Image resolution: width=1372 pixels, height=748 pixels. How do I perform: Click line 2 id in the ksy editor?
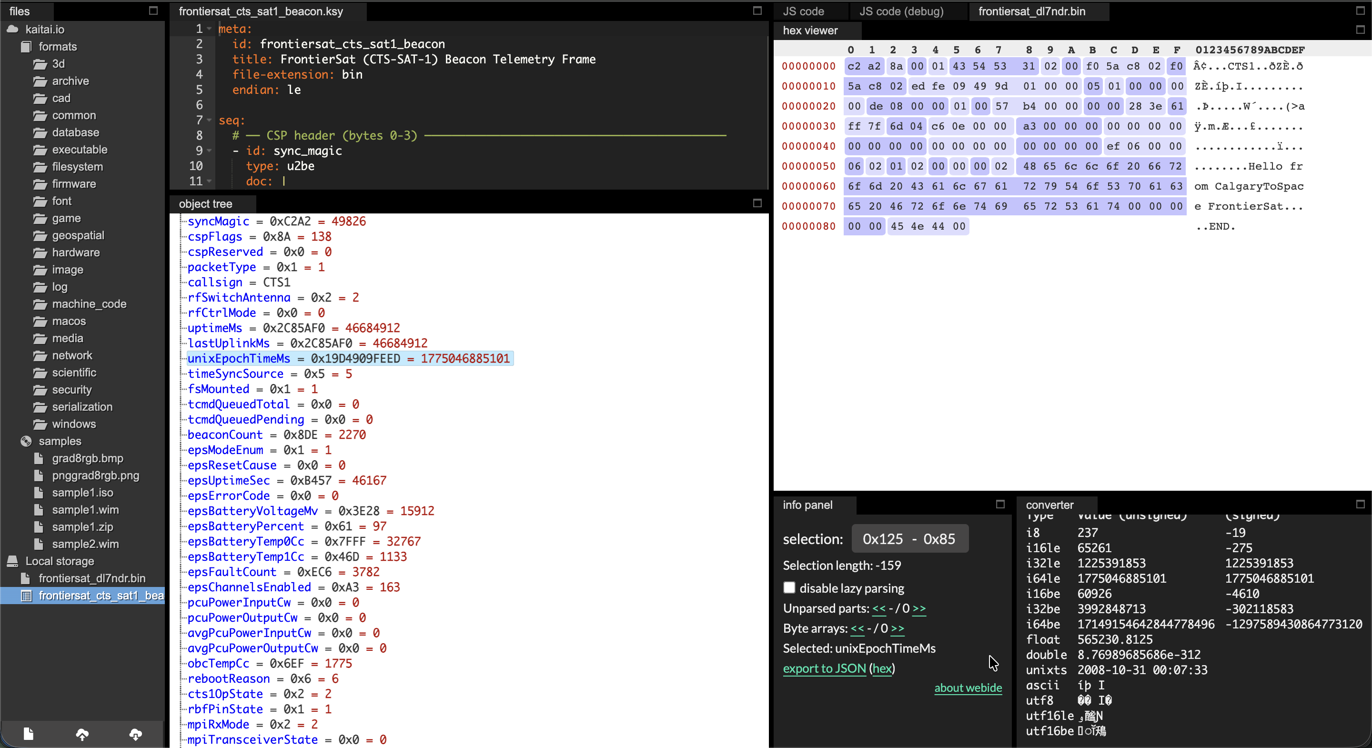coord(338,44)
